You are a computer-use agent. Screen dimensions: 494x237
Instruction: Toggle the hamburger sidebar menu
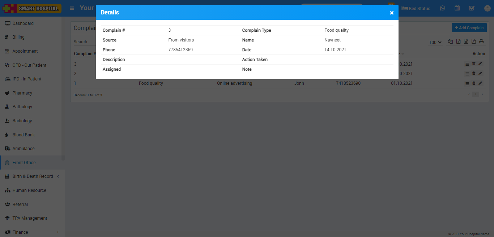pyautogui.click(x=72, y=8)
